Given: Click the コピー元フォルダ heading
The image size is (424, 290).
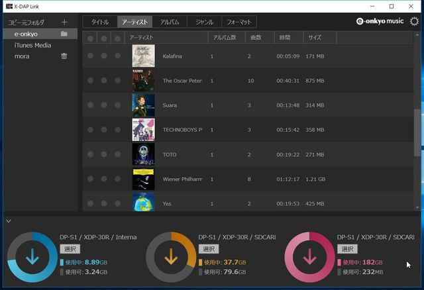Looking at the screenshot, I should (26, 23).
